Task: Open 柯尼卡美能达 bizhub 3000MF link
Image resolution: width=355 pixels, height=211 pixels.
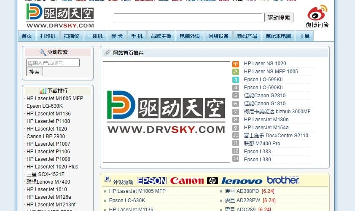Action: pyautogui.click(x=277, y=112)
